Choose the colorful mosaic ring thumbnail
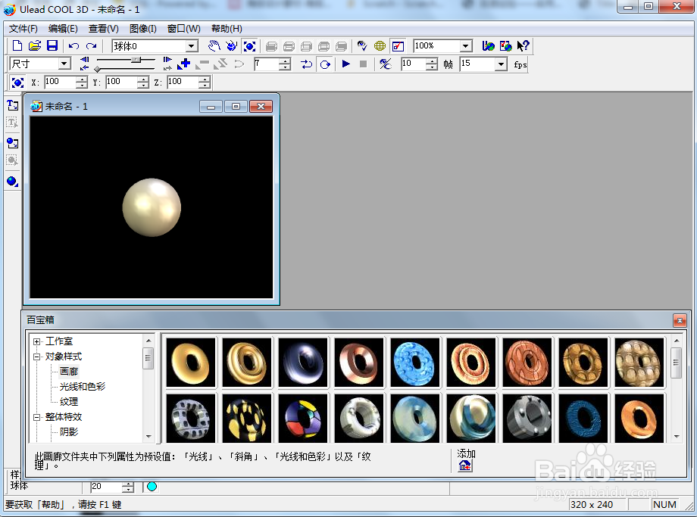 [x=303, y=418]
